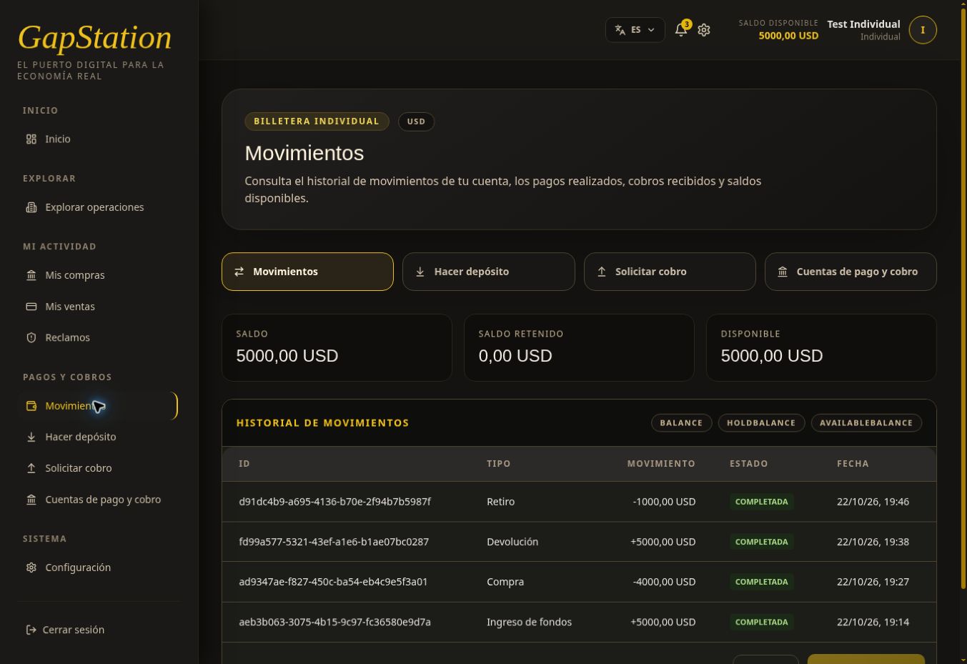Click the USD currency badge

[416, 122]
